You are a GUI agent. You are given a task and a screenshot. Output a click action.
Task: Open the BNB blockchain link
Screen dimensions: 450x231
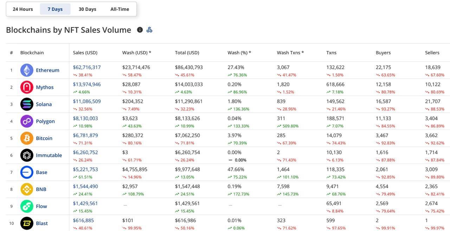(41, 189)
